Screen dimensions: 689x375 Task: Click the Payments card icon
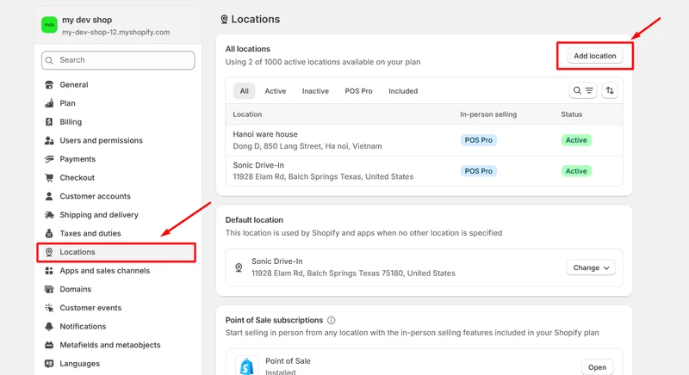[x=49, y=159]
